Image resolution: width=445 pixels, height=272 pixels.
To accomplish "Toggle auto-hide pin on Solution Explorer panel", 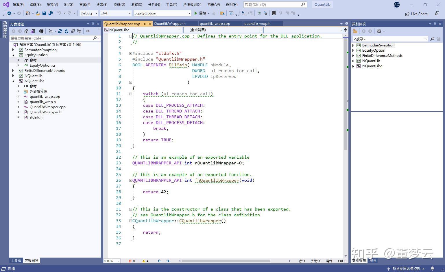I will 93,24.
